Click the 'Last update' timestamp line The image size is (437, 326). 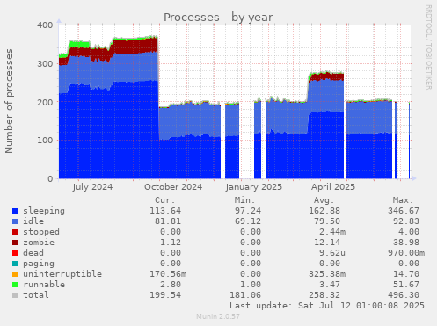tap(327, 306)
